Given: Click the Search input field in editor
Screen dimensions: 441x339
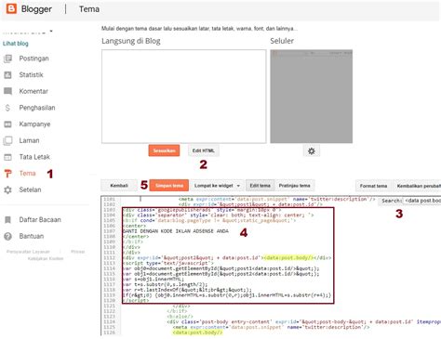Looking at the screenshot, I should (x=422, y=201).
